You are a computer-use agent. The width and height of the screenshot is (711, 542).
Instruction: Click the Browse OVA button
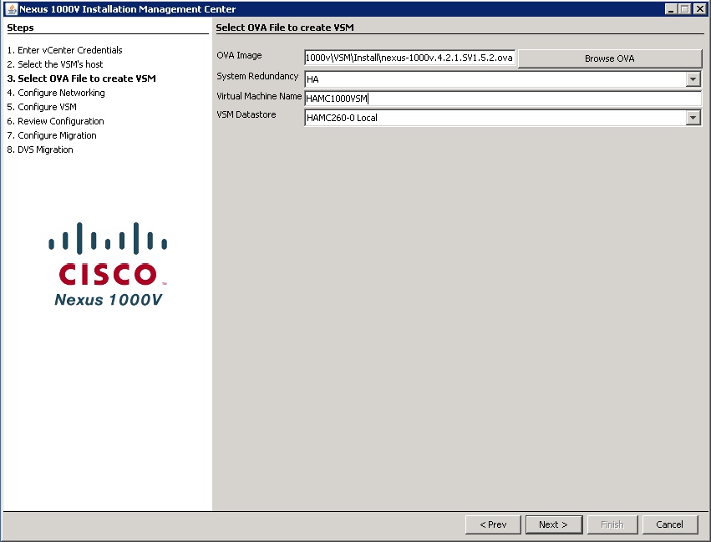tap(609, 58)
